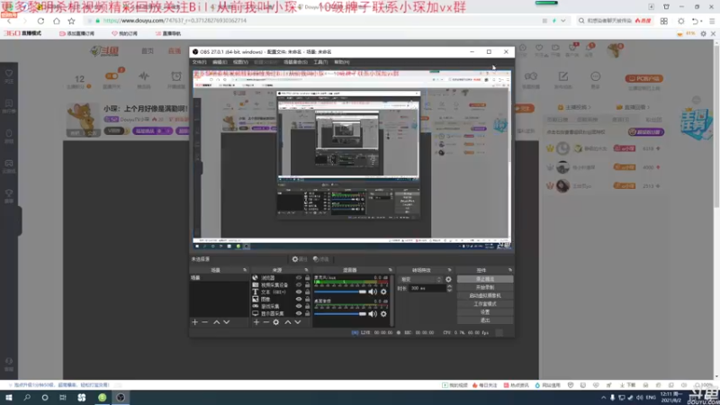Click Windows Start button
This screenshot has height=405, width=720.
(x=9, y=398)
